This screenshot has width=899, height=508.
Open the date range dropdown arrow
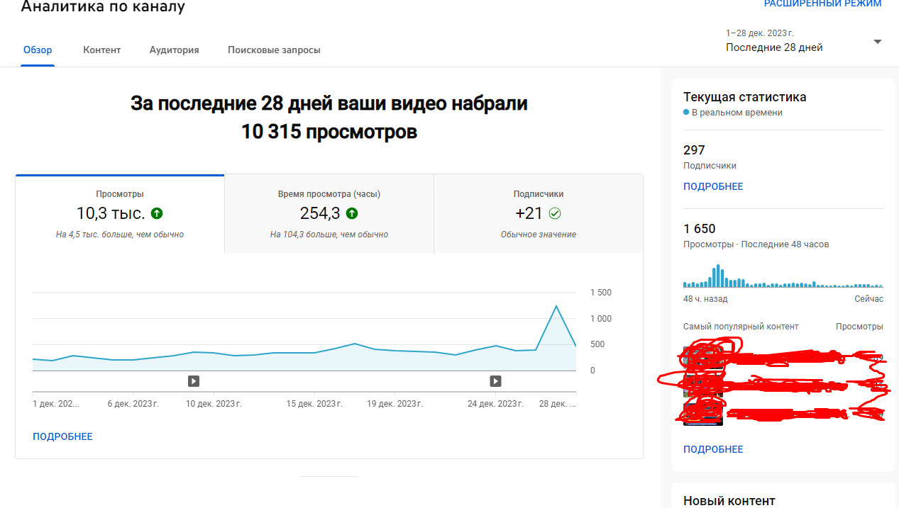click(877, 42)
